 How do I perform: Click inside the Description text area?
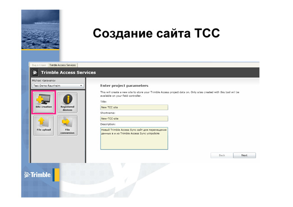pyautogui.click(x=134, y=138)
